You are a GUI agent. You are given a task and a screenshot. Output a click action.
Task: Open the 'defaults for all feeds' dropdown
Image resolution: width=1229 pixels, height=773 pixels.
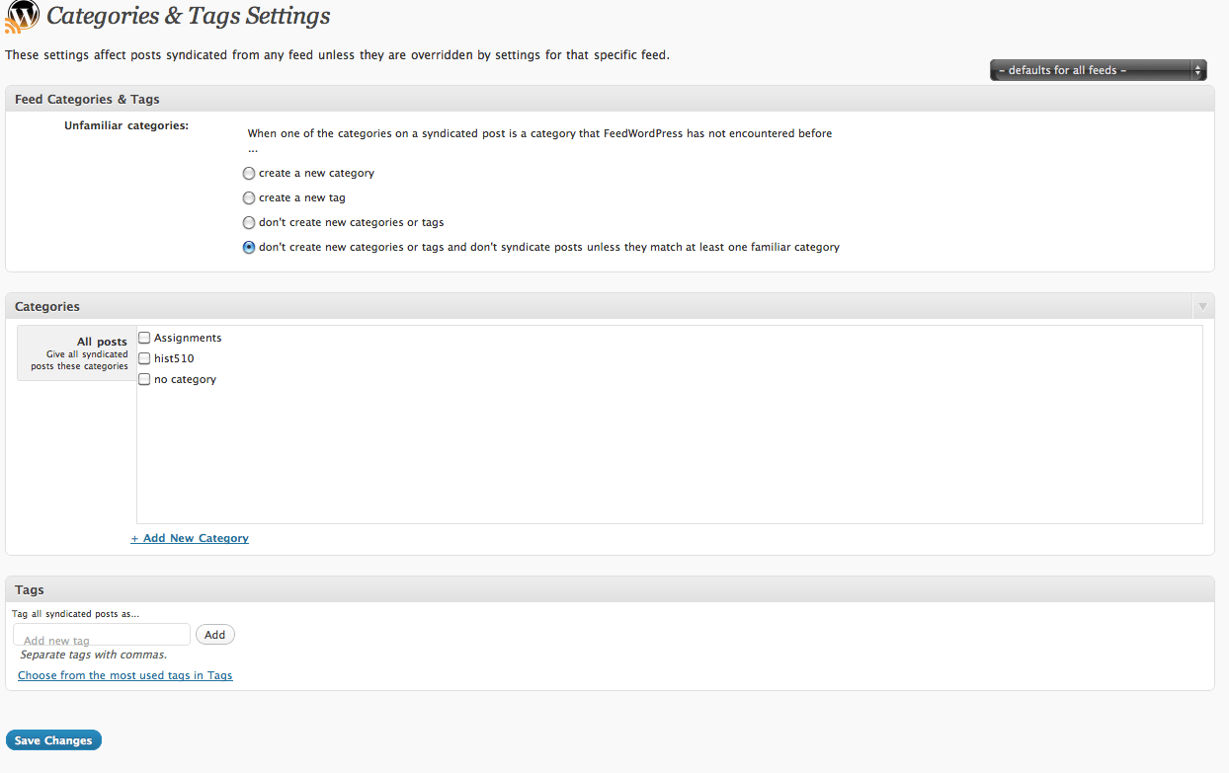1098,70
